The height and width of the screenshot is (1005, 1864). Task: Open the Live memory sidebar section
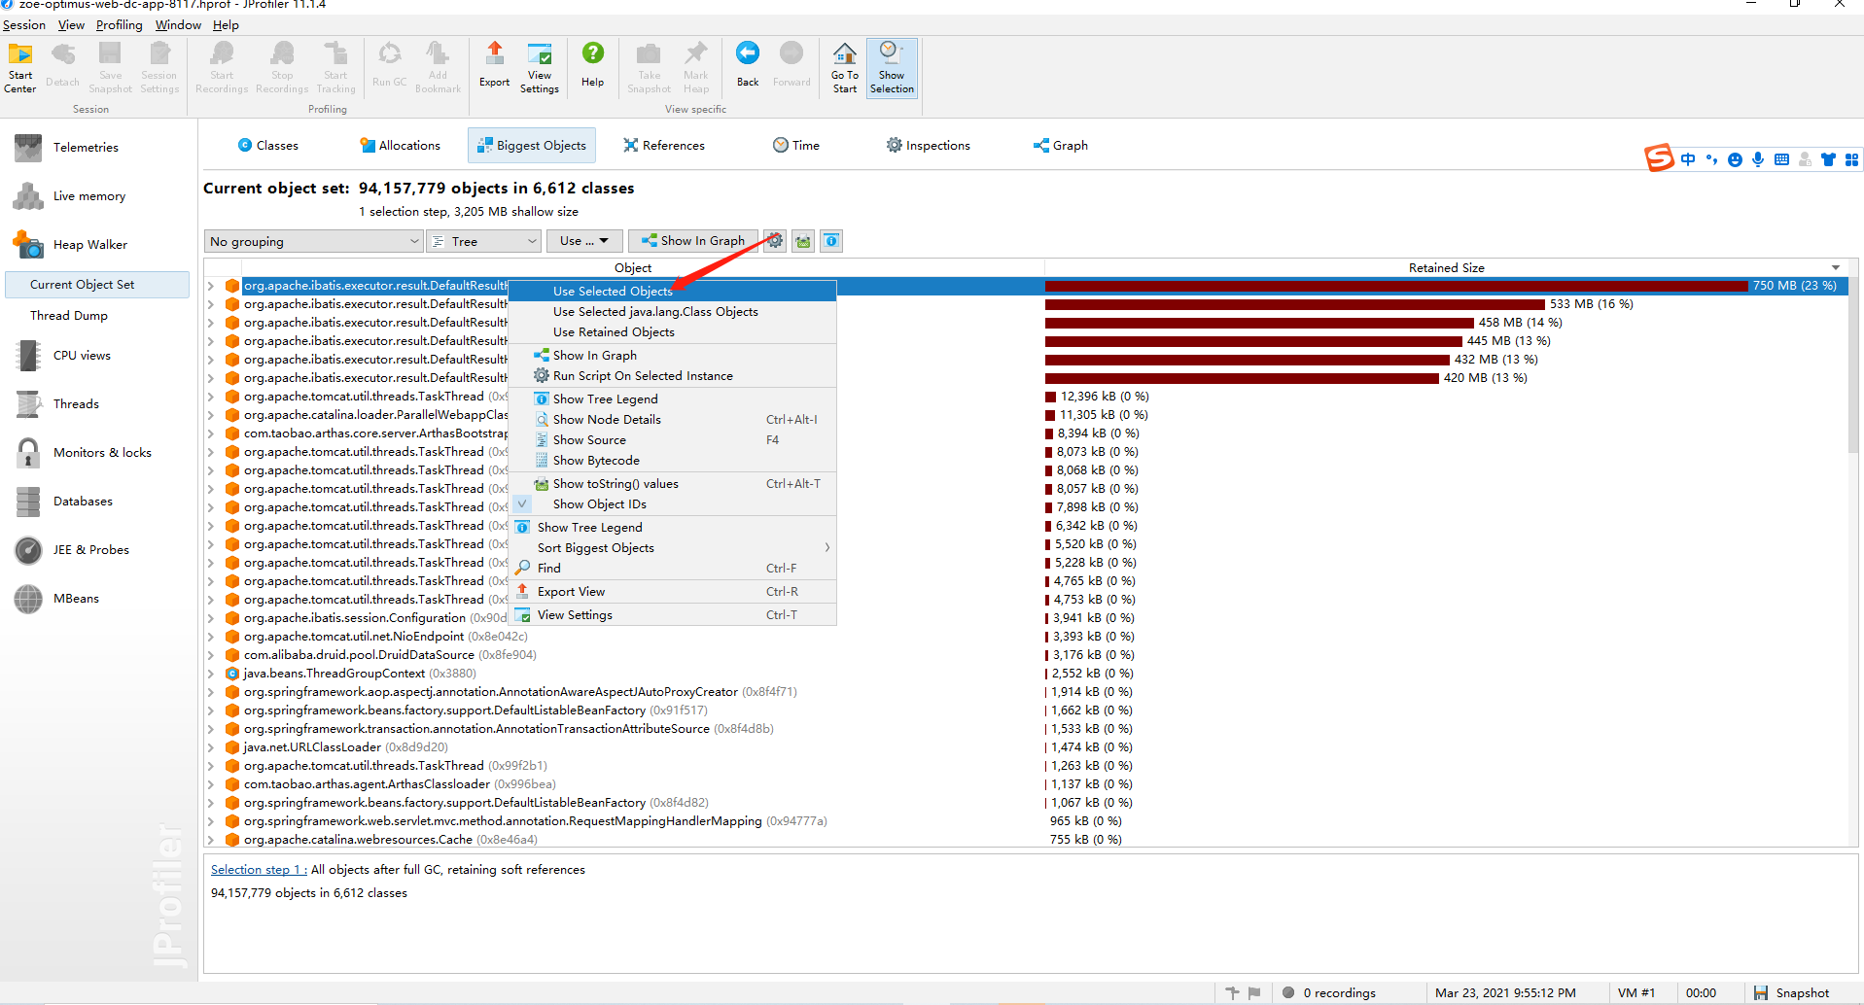pos(89,195)
